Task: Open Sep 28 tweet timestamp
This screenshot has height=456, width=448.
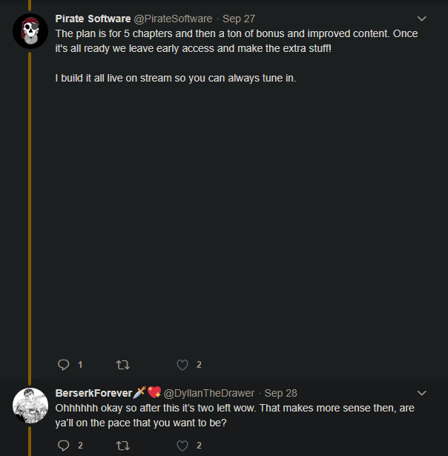Action: 280,393
